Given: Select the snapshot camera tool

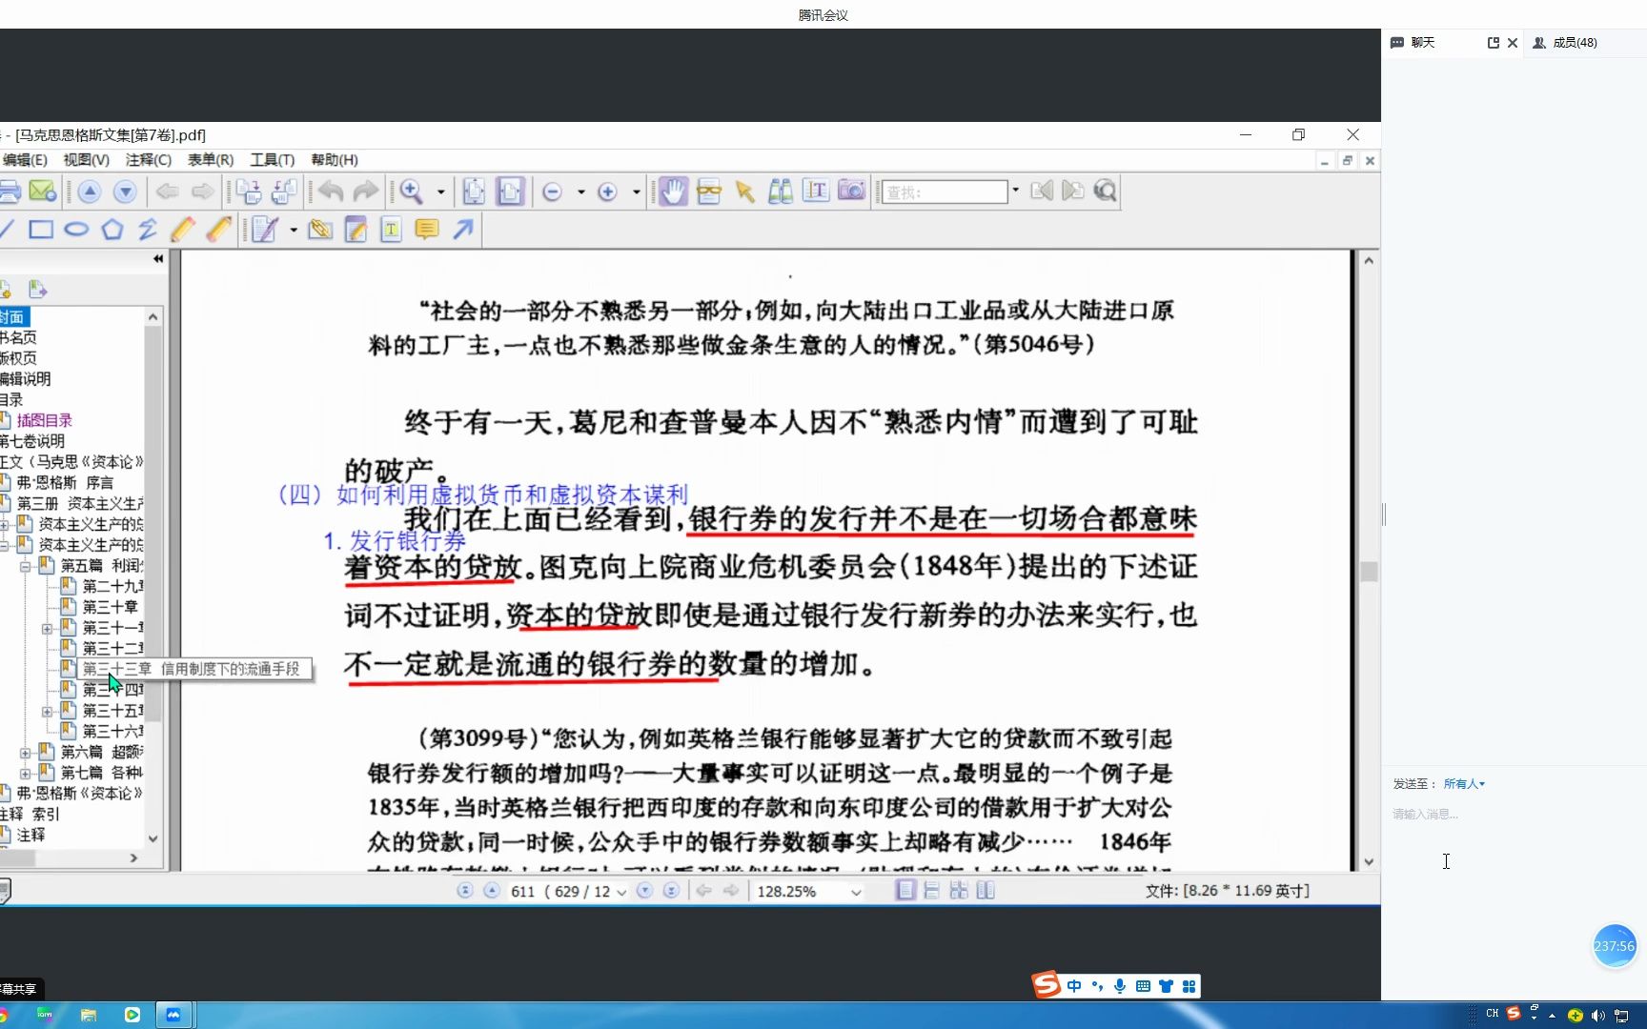Looking at the screenshot, I should (x=851, y=191).
